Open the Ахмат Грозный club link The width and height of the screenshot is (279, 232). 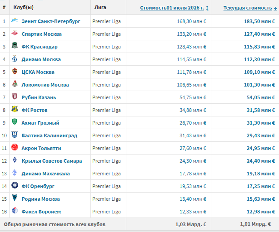click(40, 123)
